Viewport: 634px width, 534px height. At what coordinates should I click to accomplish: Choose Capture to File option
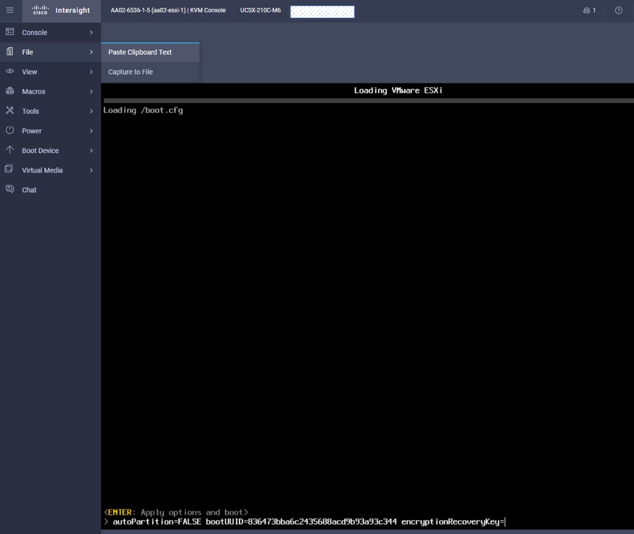coord(150,72)
